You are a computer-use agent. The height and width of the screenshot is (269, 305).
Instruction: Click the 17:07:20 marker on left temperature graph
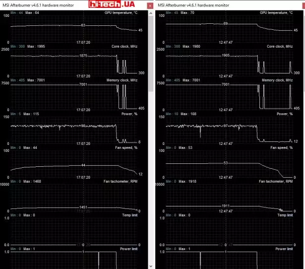click(x=83, y=43)
